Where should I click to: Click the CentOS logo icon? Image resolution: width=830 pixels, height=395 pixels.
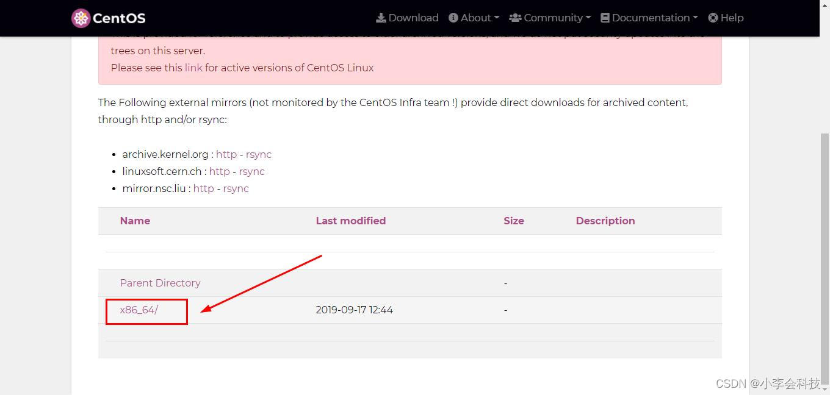coord(81,18)
